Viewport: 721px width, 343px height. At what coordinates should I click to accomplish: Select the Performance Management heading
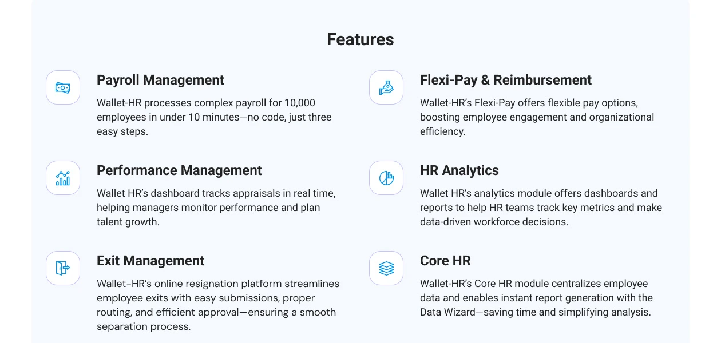(x=179, y=170)
